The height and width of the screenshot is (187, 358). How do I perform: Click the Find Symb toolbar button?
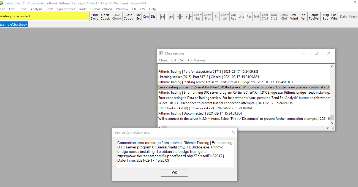point(94,17)
